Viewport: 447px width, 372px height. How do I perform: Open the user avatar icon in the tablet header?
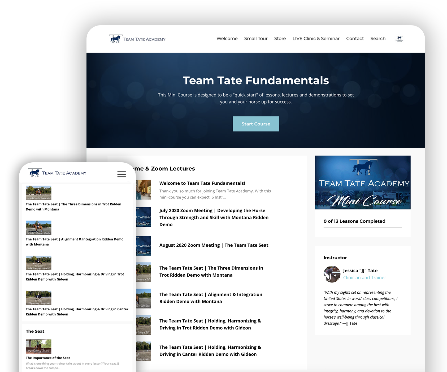[x=399, y=39]
